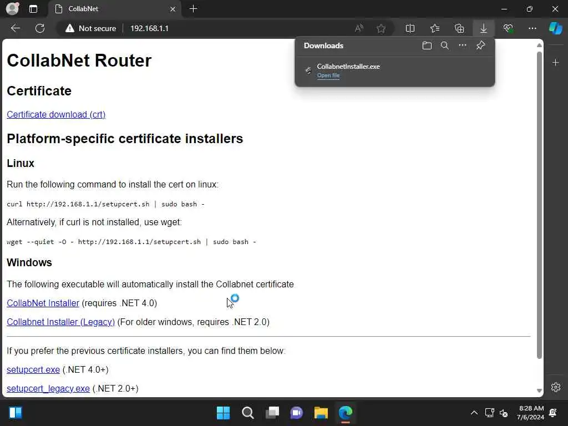The image size is (568, 426).
Task: Open taskbar Search
Action: [248, 413]
